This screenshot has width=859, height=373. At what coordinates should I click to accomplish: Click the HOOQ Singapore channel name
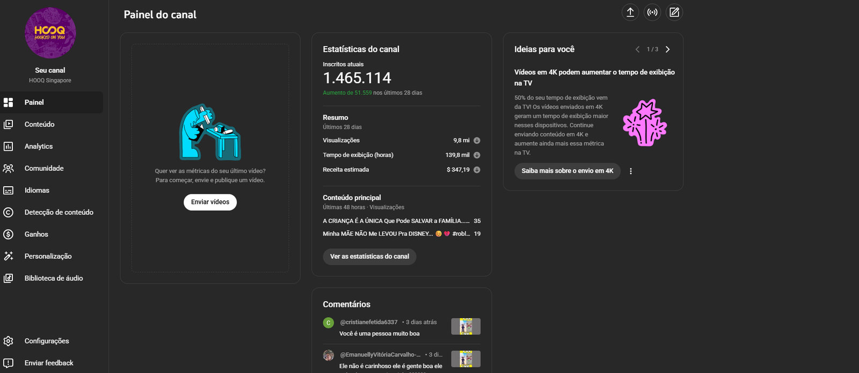coord(50,81)
